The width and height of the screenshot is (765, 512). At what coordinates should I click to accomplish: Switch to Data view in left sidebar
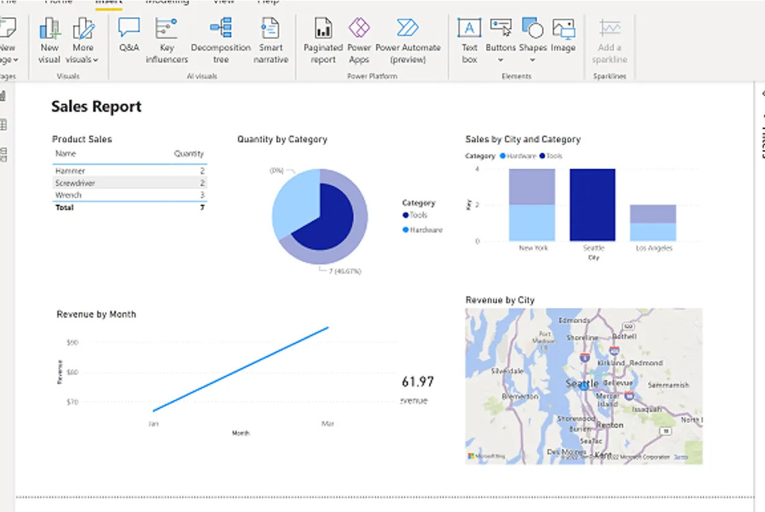3,125
